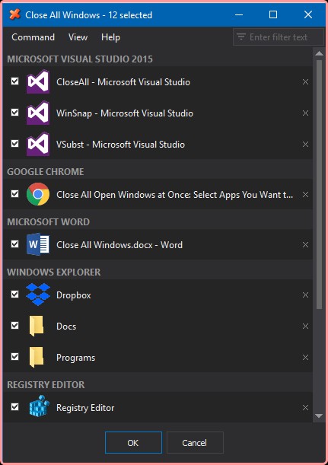Image resolution: width=328 pixels, height=465 pixels.
Task: Remove Registry Editor row with its X
Action: (x=305, y=407)
